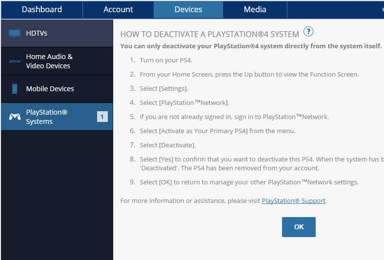Click step 'Select [Deactivate].'
The image size is (384, 260).
coord(168,145)
